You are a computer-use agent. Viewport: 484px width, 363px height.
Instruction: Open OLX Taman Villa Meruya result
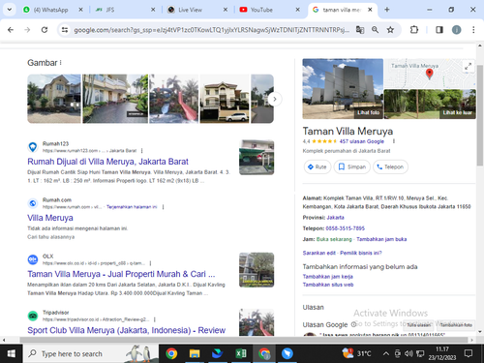coord(121,274)
